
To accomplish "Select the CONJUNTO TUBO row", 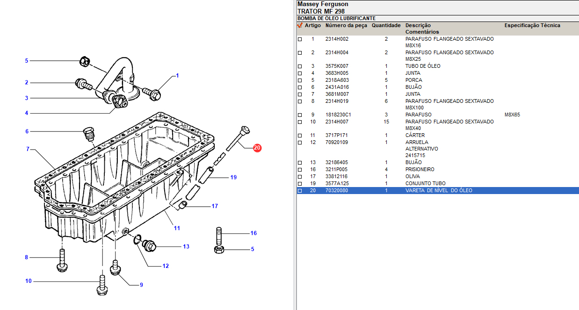I will click(425, 184).
